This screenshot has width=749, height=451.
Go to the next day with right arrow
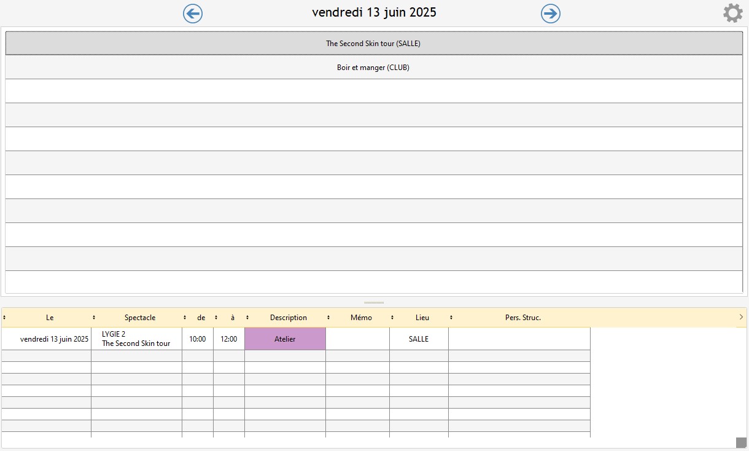(x=551, y=14)
